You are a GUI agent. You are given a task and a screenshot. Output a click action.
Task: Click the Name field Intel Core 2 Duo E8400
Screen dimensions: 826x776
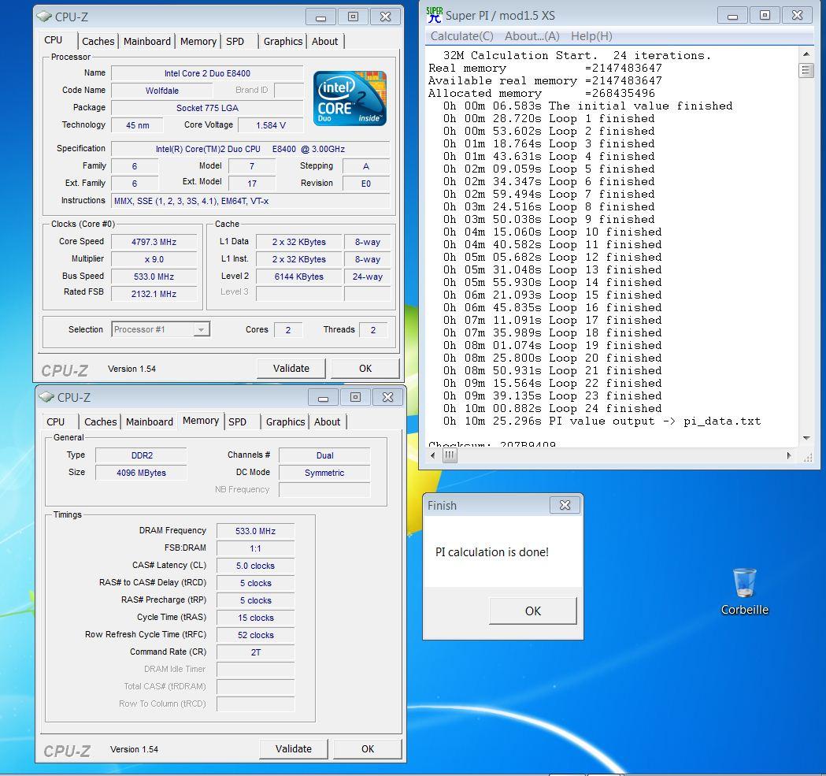coord(207,73)
